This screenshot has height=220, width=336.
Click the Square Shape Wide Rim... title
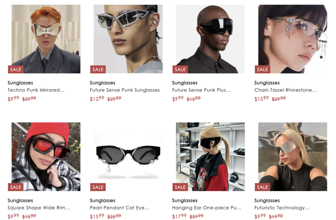(39, 208)
